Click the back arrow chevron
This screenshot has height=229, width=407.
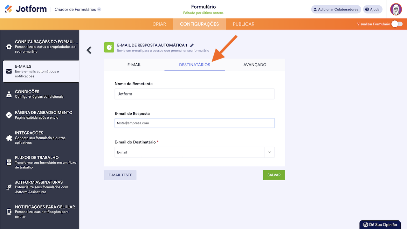coord(89,50)
